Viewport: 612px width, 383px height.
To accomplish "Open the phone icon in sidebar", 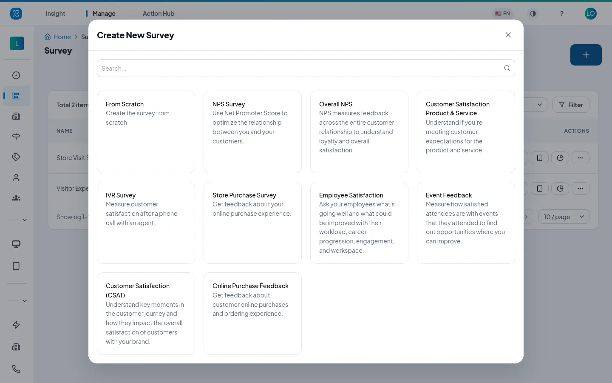I will (x=16, y=369).
